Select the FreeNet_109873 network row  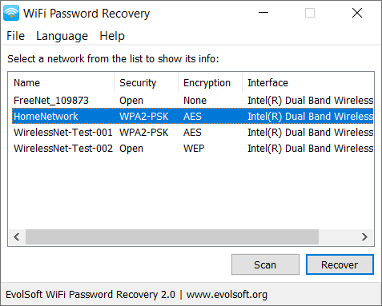(192, 101)
